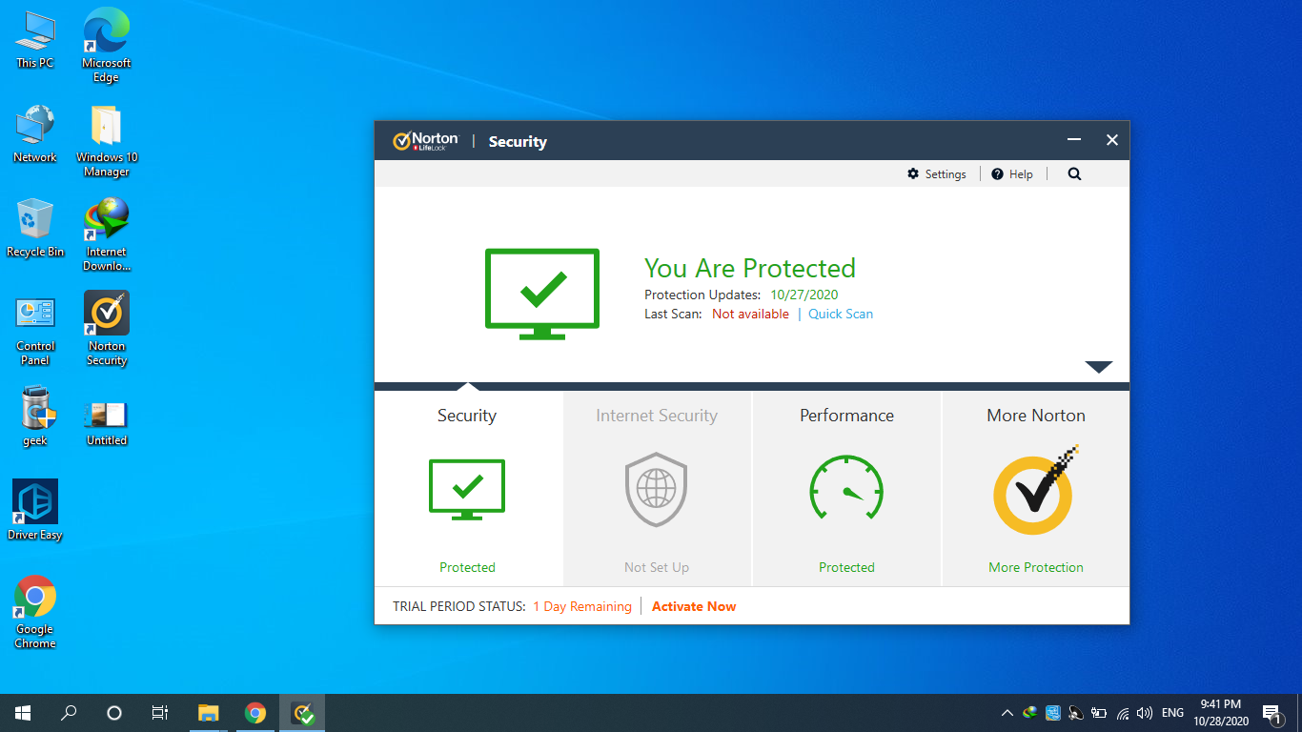Select the Security tab heading
Viewport: 1302px width, 732px height.
coord(467,416)
